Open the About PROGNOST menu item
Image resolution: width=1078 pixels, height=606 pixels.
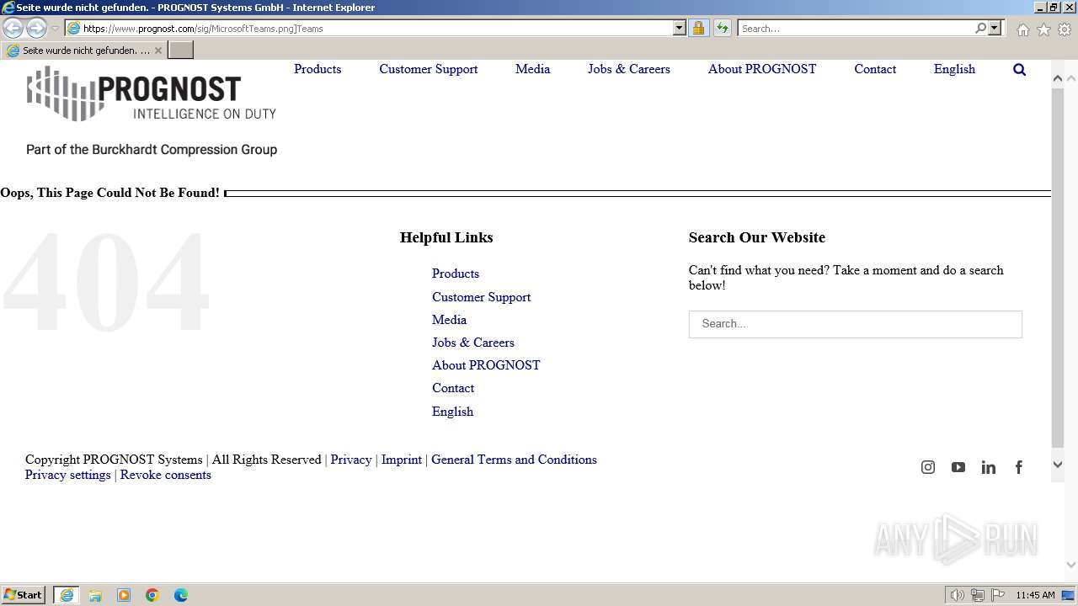point(762,69)
